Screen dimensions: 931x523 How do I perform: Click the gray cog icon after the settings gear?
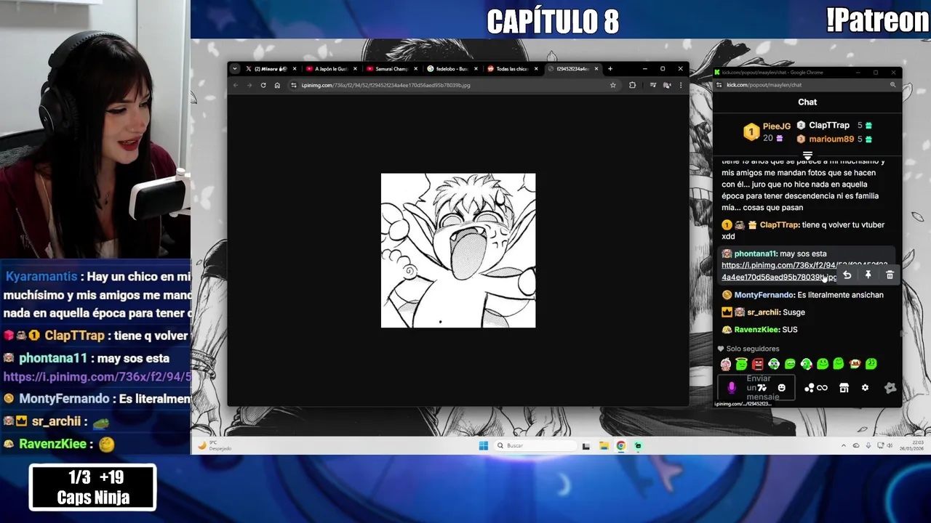point(890,388)
